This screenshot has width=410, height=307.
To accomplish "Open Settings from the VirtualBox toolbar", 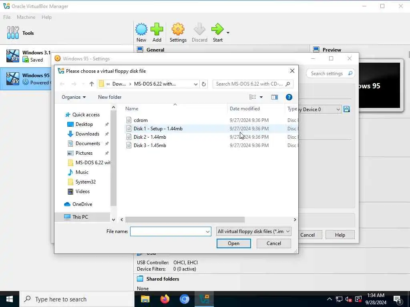I will (x=178, y=33).
